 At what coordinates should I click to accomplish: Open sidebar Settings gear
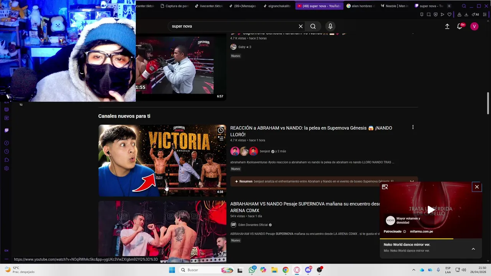coord(7,168)
